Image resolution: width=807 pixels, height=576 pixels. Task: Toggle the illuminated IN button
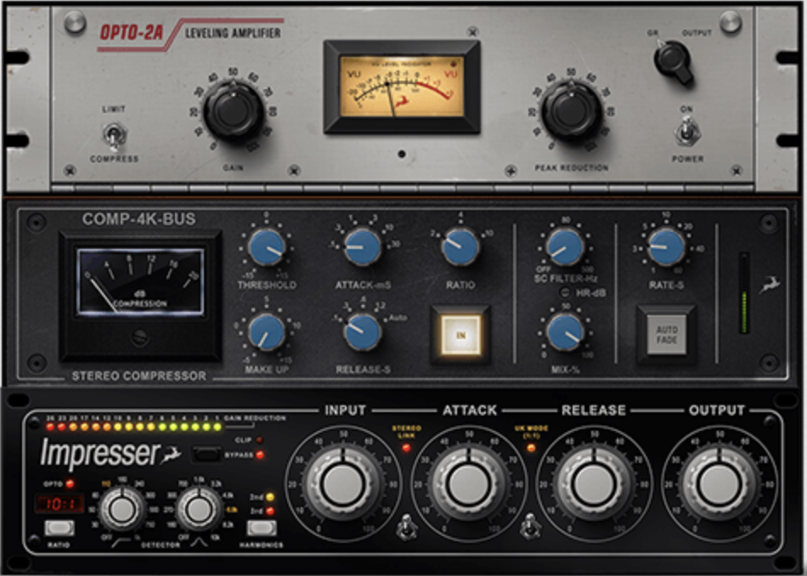pos(460,335)
